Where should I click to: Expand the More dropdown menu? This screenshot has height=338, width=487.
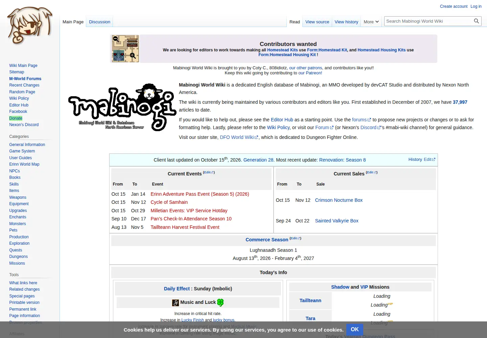coord(371,22)
